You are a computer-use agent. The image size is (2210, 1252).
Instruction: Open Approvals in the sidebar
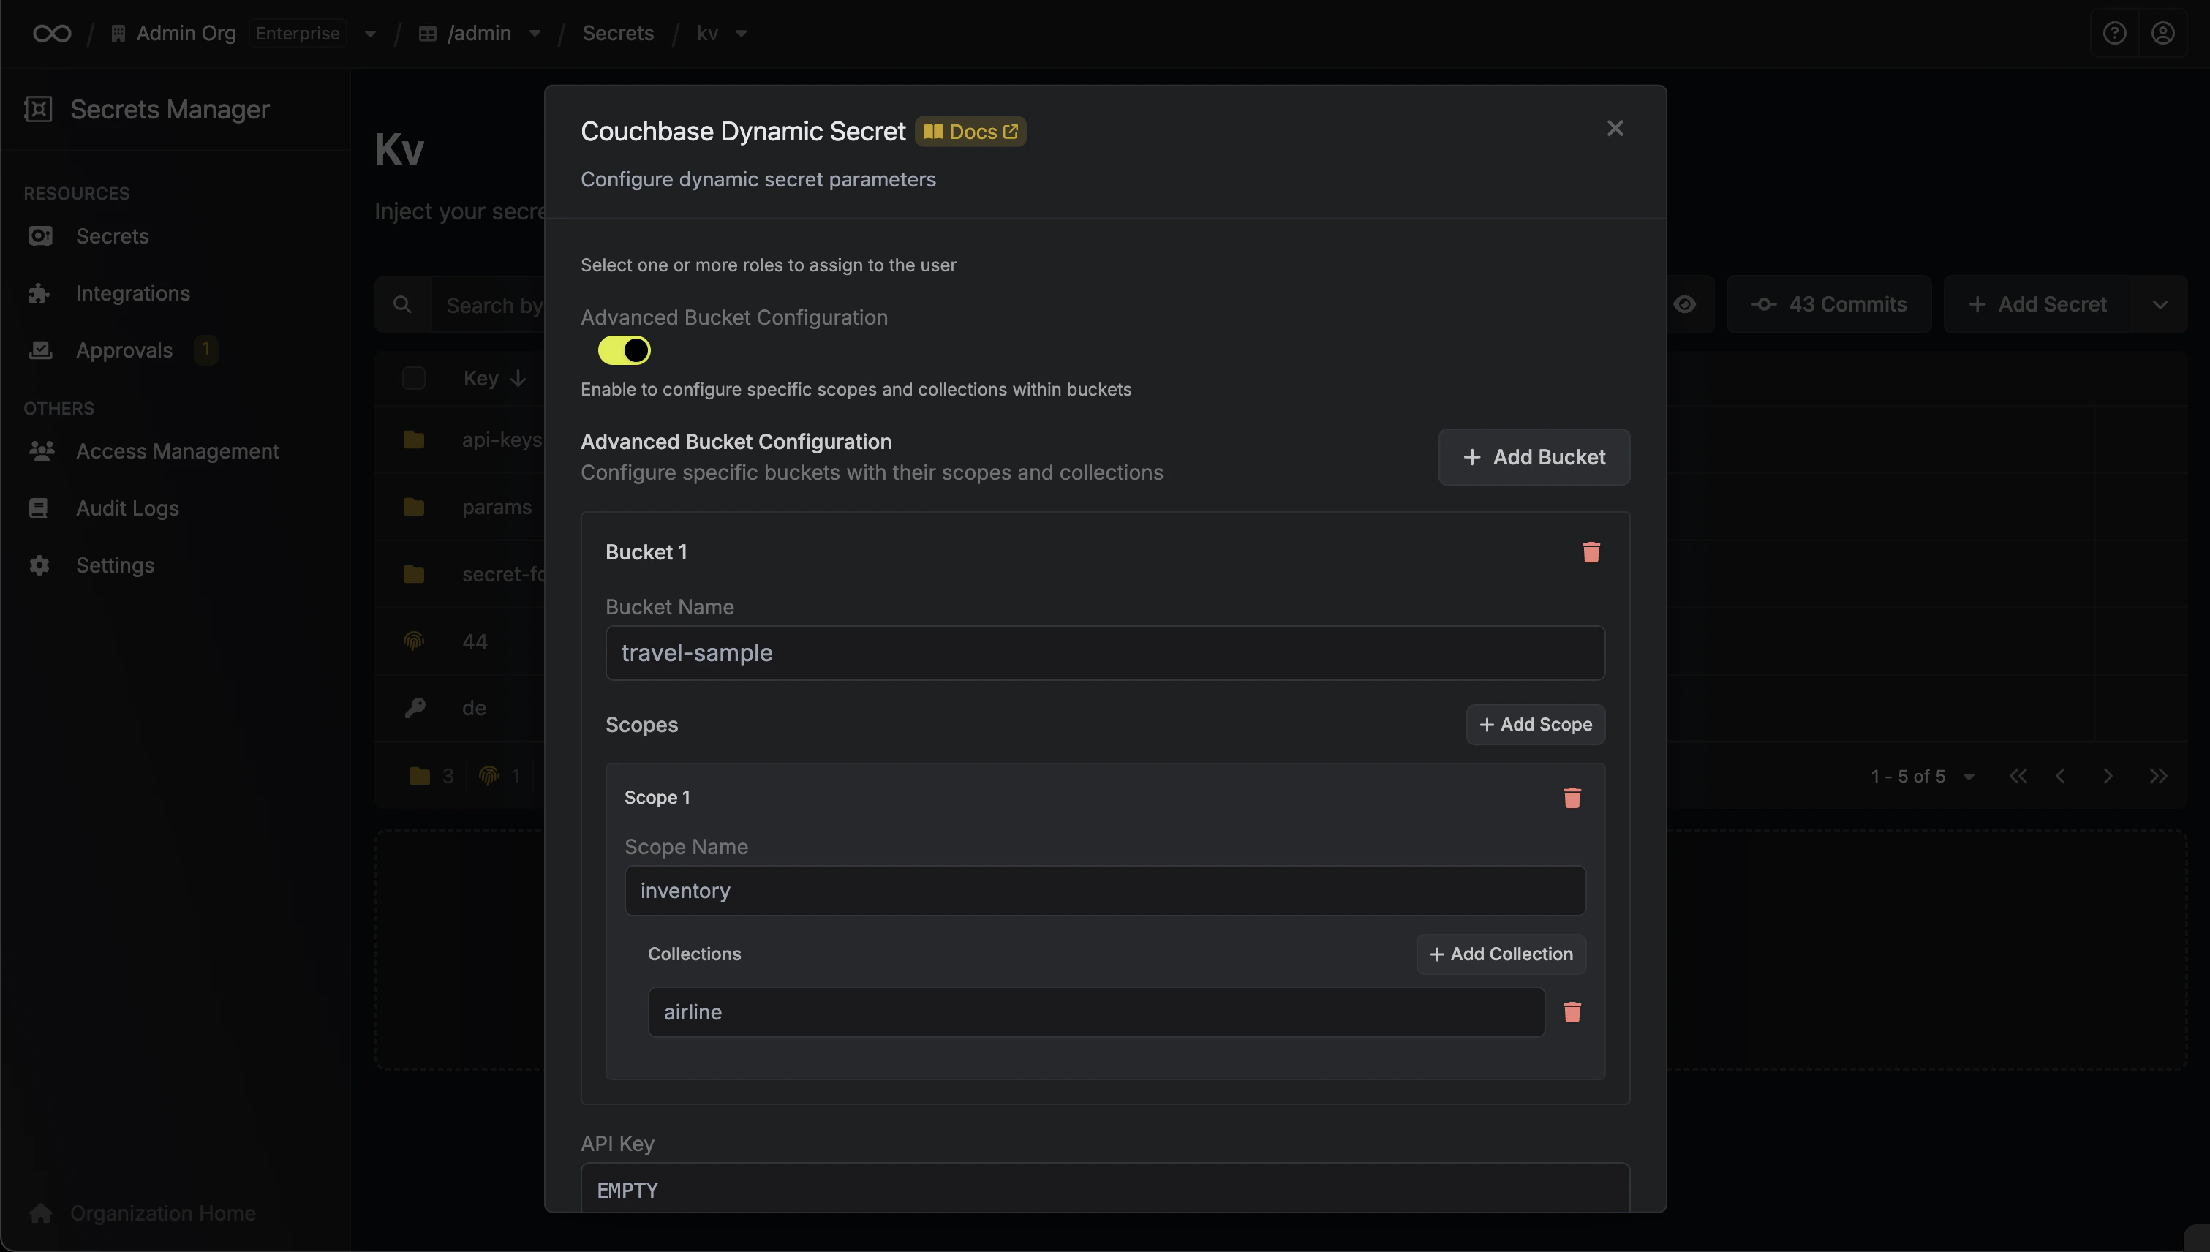124,350
